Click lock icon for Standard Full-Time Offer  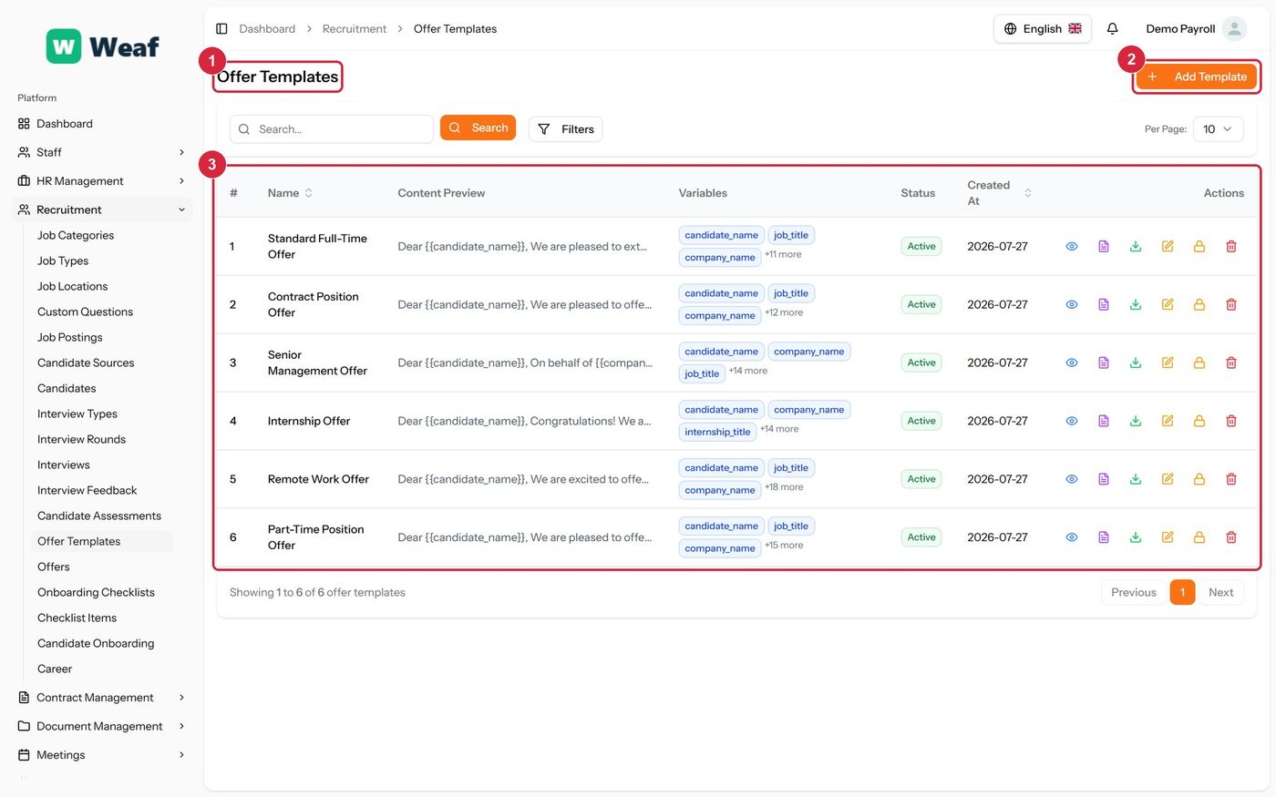tap(1199, 247)
